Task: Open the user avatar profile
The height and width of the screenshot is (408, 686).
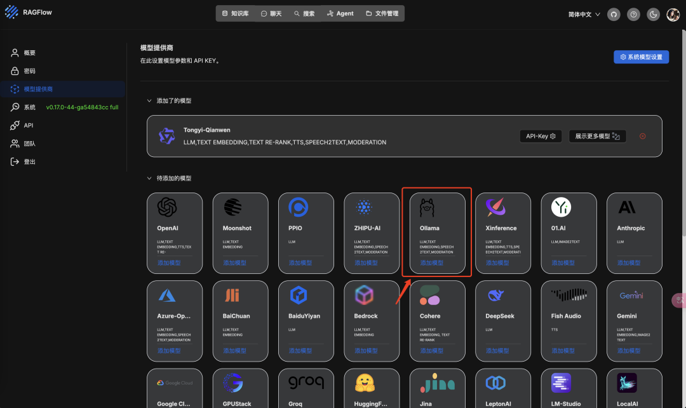Action: (x=673, y=15)
